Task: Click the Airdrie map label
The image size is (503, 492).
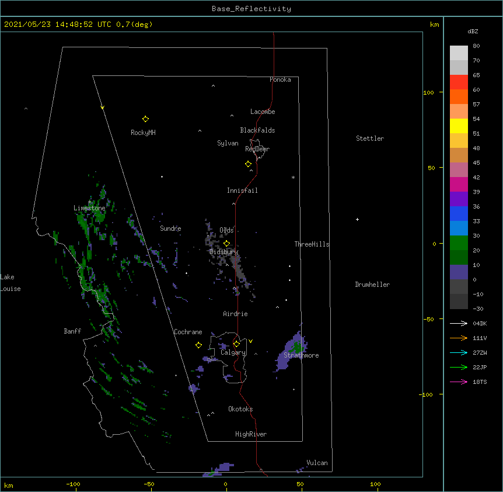Action: (x=236, y=314)
